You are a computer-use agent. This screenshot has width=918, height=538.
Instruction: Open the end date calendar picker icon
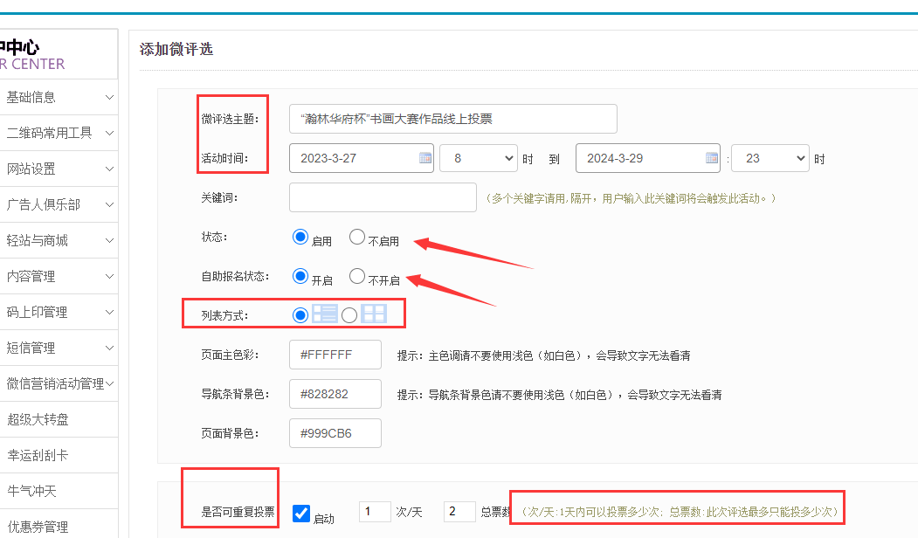point(712,158)
